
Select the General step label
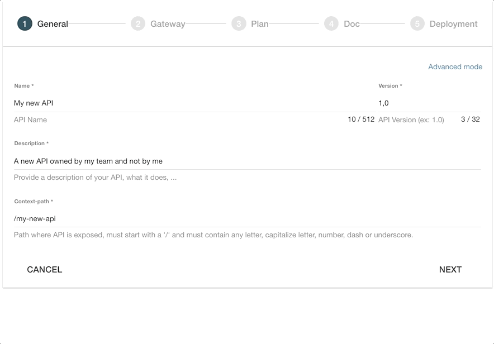pyautogui.click(x=53, y=24)
